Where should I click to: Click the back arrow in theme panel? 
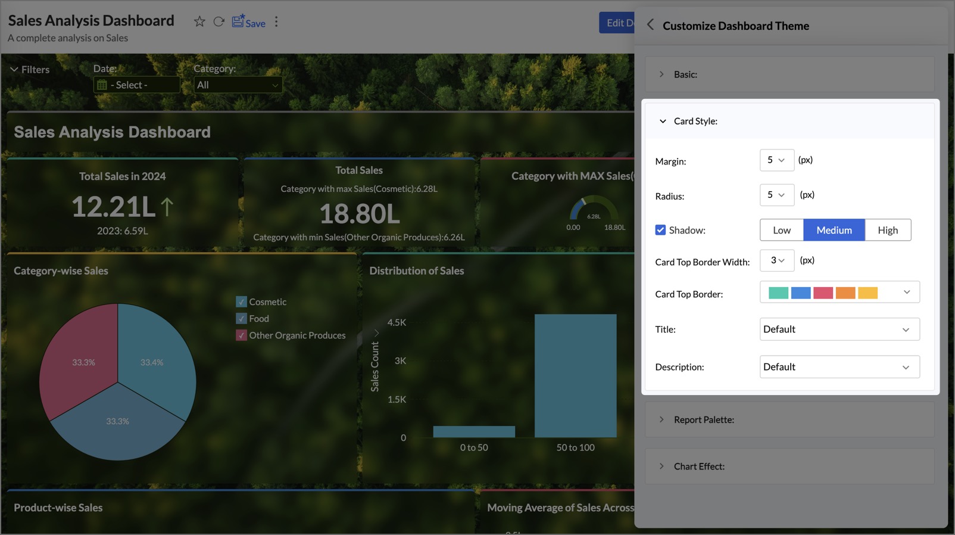pyautogui.click(x=650, y=25)
